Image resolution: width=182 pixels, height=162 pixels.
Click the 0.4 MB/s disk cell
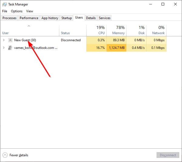tap(136, 48)
